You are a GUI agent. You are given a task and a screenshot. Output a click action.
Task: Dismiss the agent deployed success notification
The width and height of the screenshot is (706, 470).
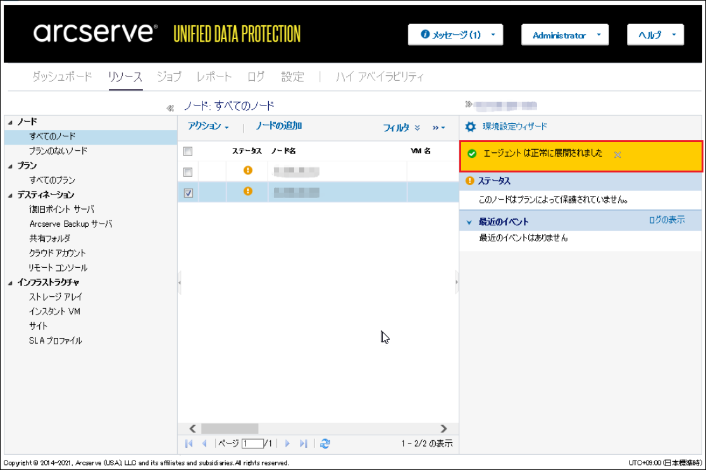click(x=617, y=155)
